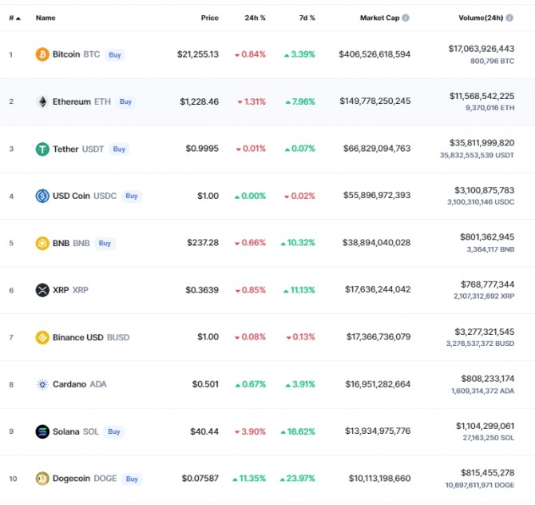This screenshot has height=505, width=535.
Task: Open Market Cap info tooltip icon
Action: click(406, 18)
